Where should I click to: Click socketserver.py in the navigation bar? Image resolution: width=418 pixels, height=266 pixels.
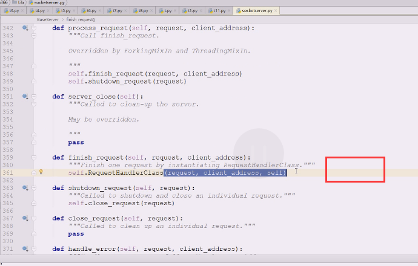(47, 2)
